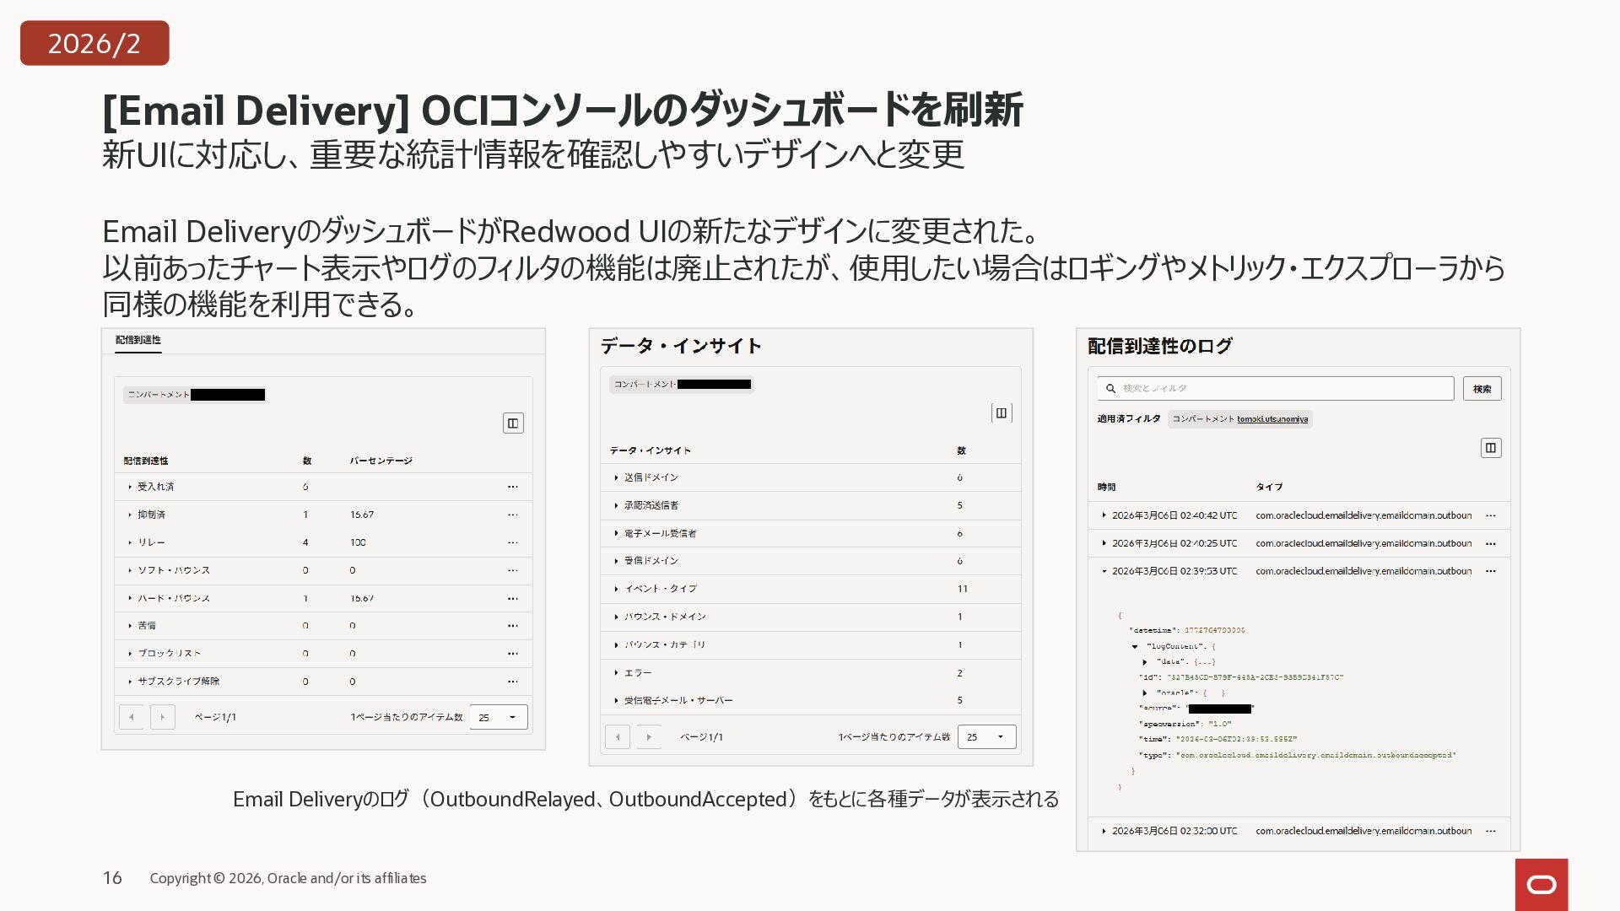Click the 検索 search button
The width and height of the screenshot is (1620, 911).
[1482, 389]
